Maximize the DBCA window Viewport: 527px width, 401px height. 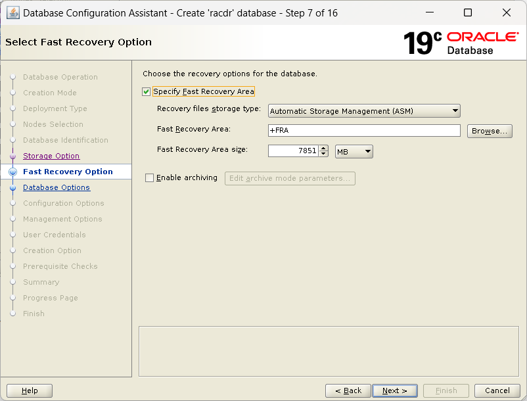click(x=467, y=12)
